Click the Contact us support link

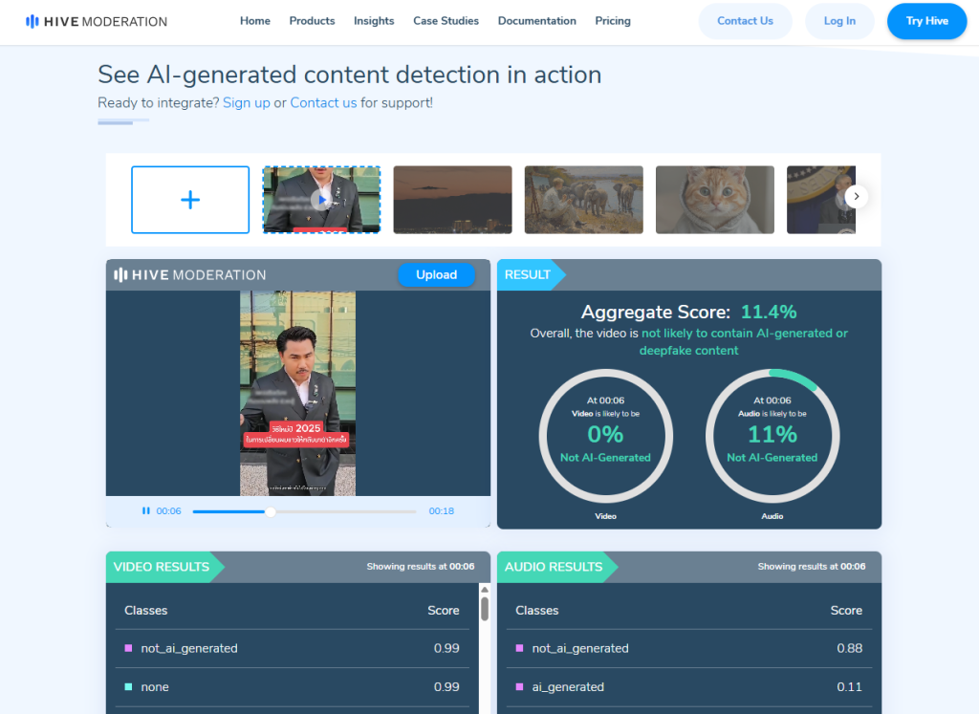[x=323, y=102]
